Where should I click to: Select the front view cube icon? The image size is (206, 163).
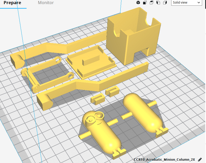tap(145, 3)
